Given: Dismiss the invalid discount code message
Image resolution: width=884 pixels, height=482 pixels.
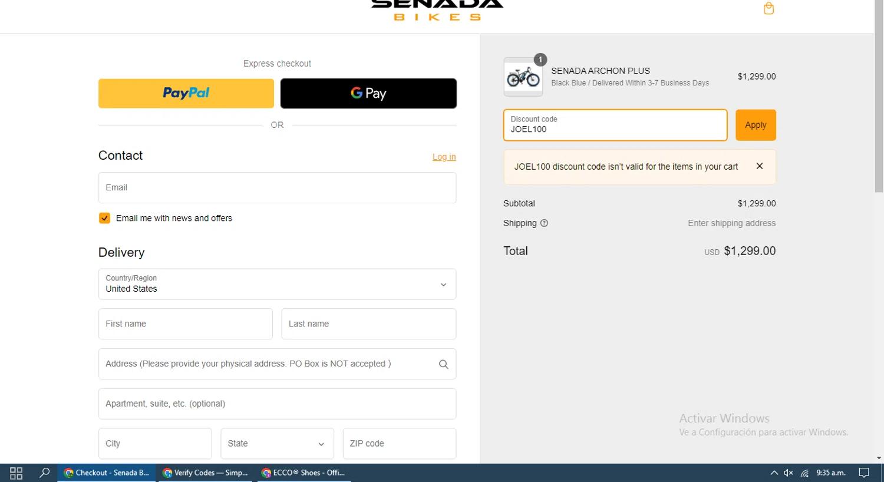Looking at the screenshot, I should 760,166.
